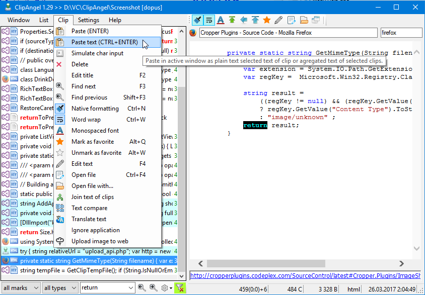Toggle Word wrap in the Clip menu
425x295 pixels.
(108, 120)
